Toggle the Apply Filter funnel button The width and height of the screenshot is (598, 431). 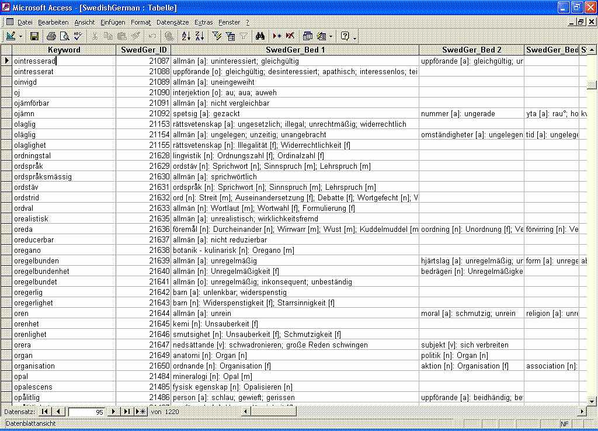244,36
